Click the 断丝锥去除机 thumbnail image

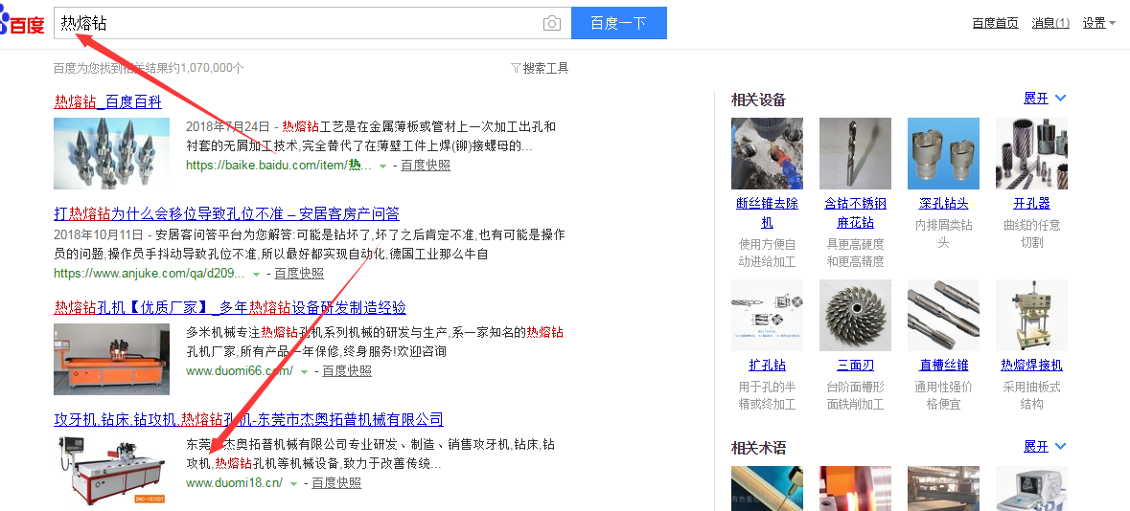pos(767,153)
